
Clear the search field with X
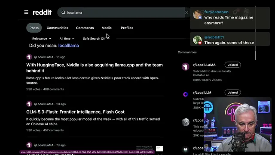click(186, 12)
